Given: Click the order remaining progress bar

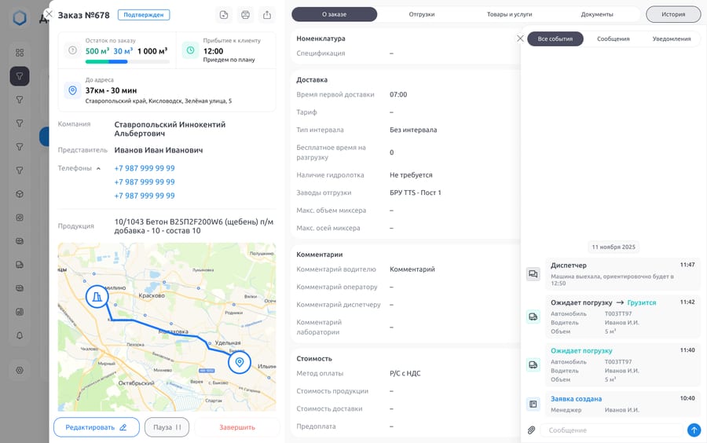Looking at the screenshot, I should 126,61.
